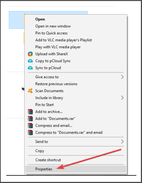142x183 pixels.
Task: Expand the Include in library submenu arrow
Action: tap(122, 98)
